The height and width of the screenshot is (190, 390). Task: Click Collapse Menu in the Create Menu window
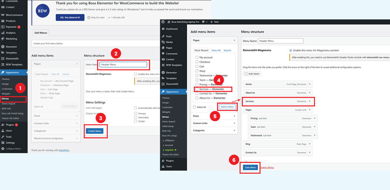(x=14, y=149)
